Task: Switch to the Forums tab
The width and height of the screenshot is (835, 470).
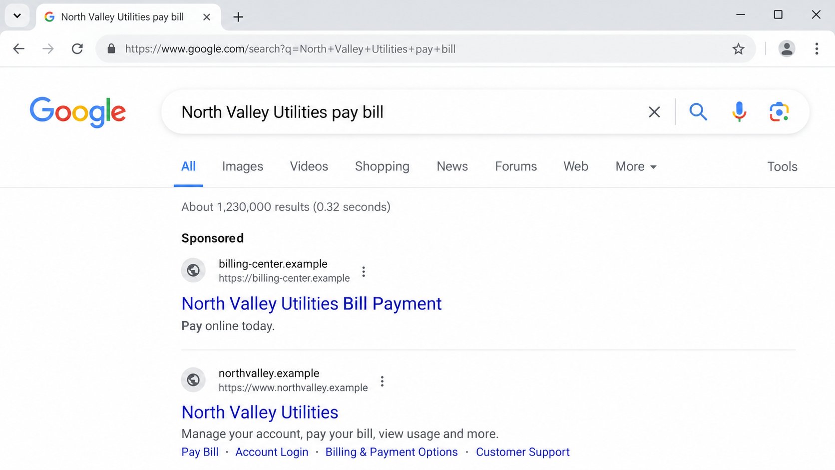Action: [x=516, y=166]
